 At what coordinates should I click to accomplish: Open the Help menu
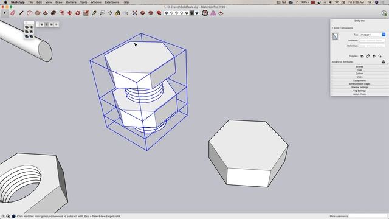point(126,2)
